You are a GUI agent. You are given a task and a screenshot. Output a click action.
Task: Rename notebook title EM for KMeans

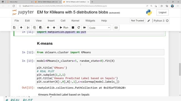tap(72, 12)
